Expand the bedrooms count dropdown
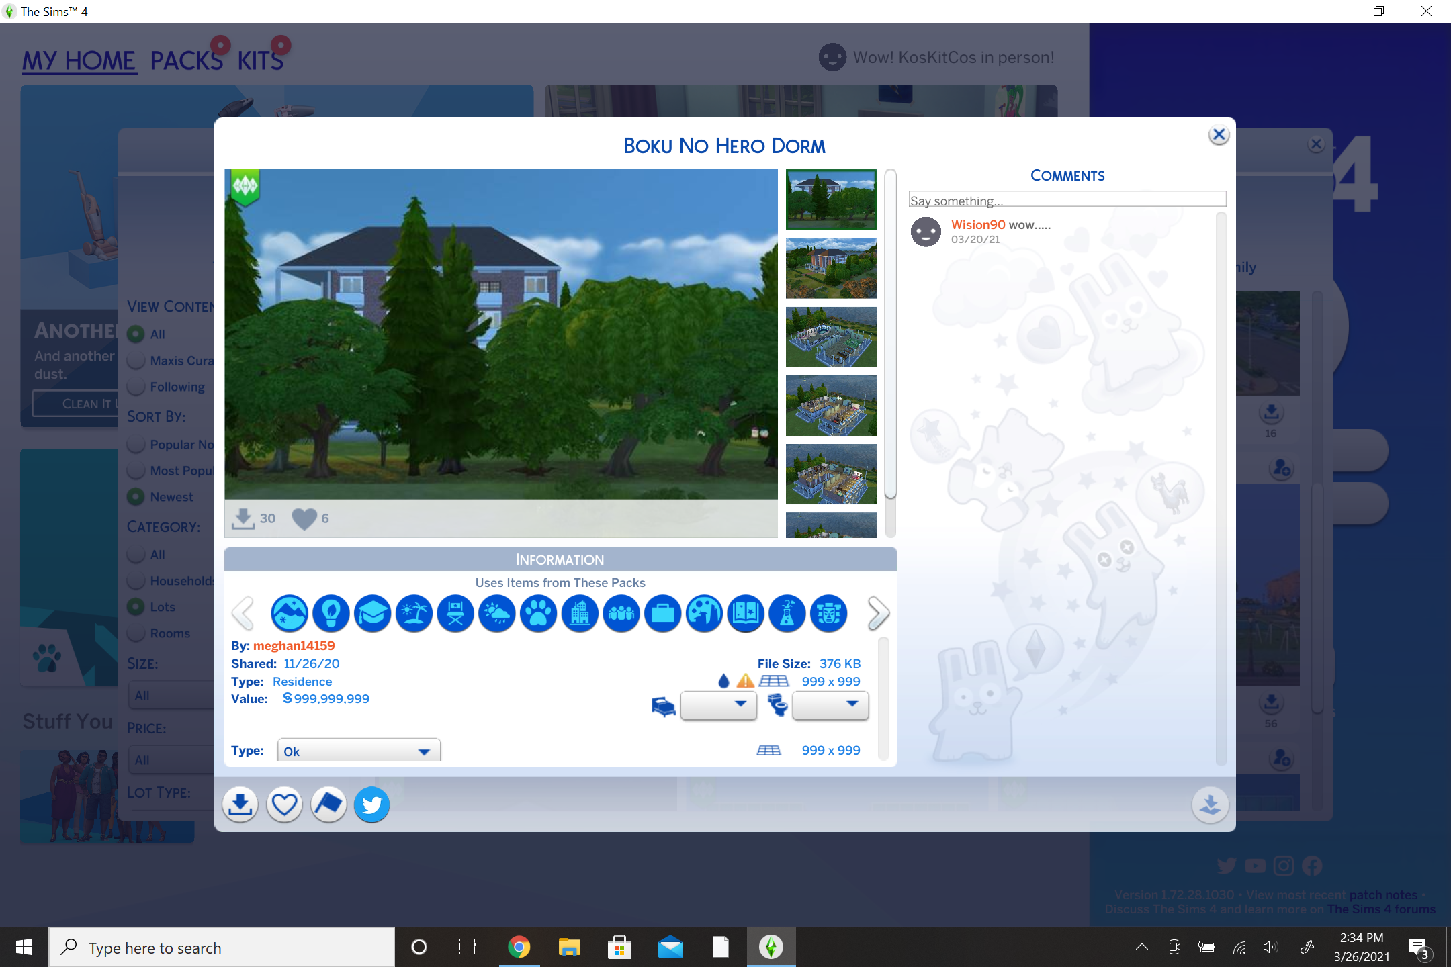The height and width of the screenshot is (967, 1451). [719, 704]
